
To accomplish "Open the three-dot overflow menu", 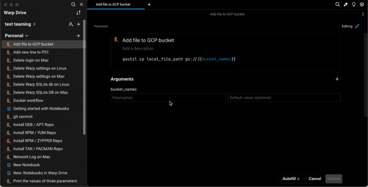I will pyautogui.click(x=363, y=14).
